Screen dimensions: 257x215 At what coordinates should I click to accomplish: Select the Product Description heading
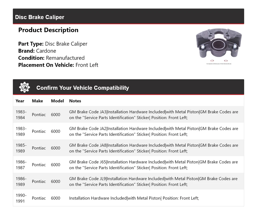[48, 30]
